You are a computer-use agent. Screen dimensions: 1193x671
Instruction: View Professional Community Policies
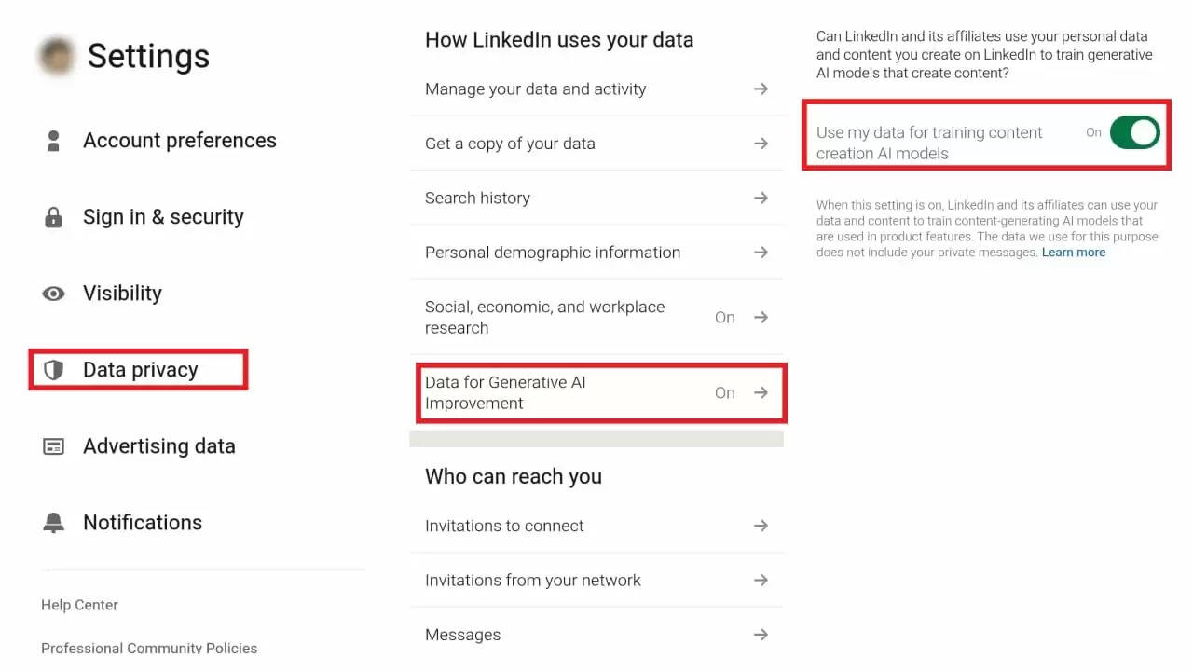[x=149, y=648]
